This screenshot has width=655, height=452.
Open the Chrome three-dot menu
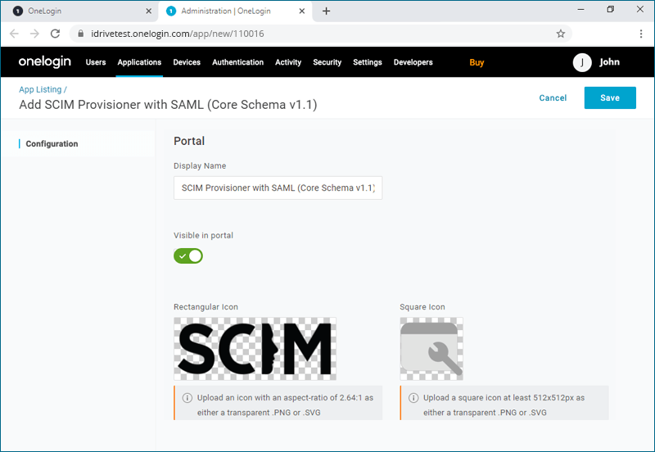click(x=640, y=34)
